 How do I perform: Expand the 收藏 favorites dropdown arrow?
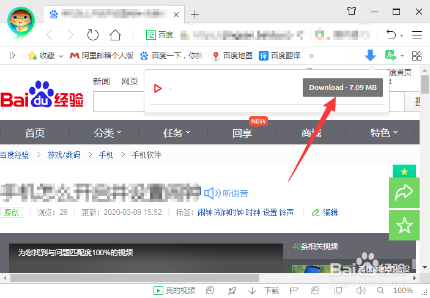click(61, 56)
